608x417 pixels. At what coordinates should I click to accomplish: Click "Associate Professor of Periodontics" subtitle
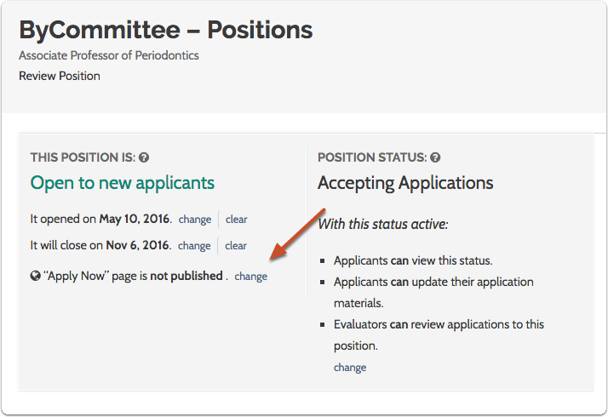click(109, 55)
